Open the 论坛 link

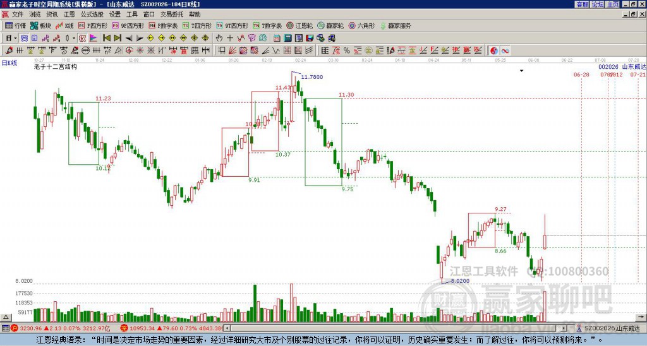pos(598,4)
